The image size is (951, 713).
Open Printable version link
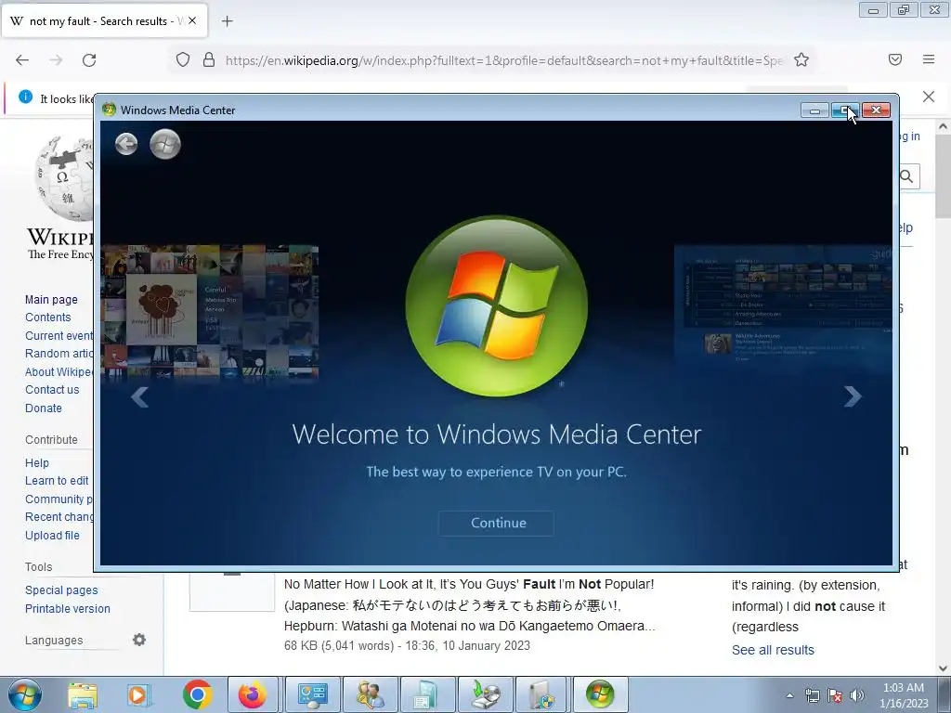(x=68, y=608)
